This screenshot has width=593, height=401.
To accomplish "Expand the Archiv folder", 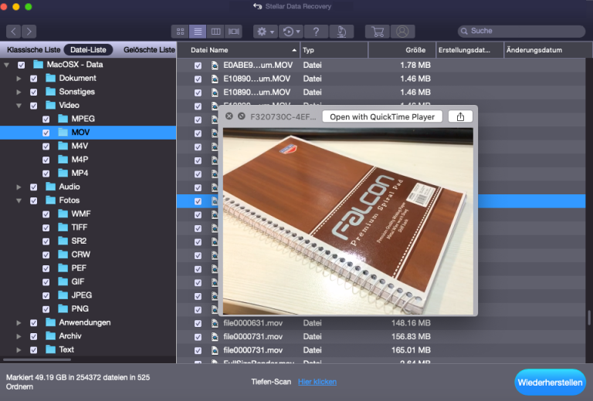I will pyautogui.click(x=19, y=336).
